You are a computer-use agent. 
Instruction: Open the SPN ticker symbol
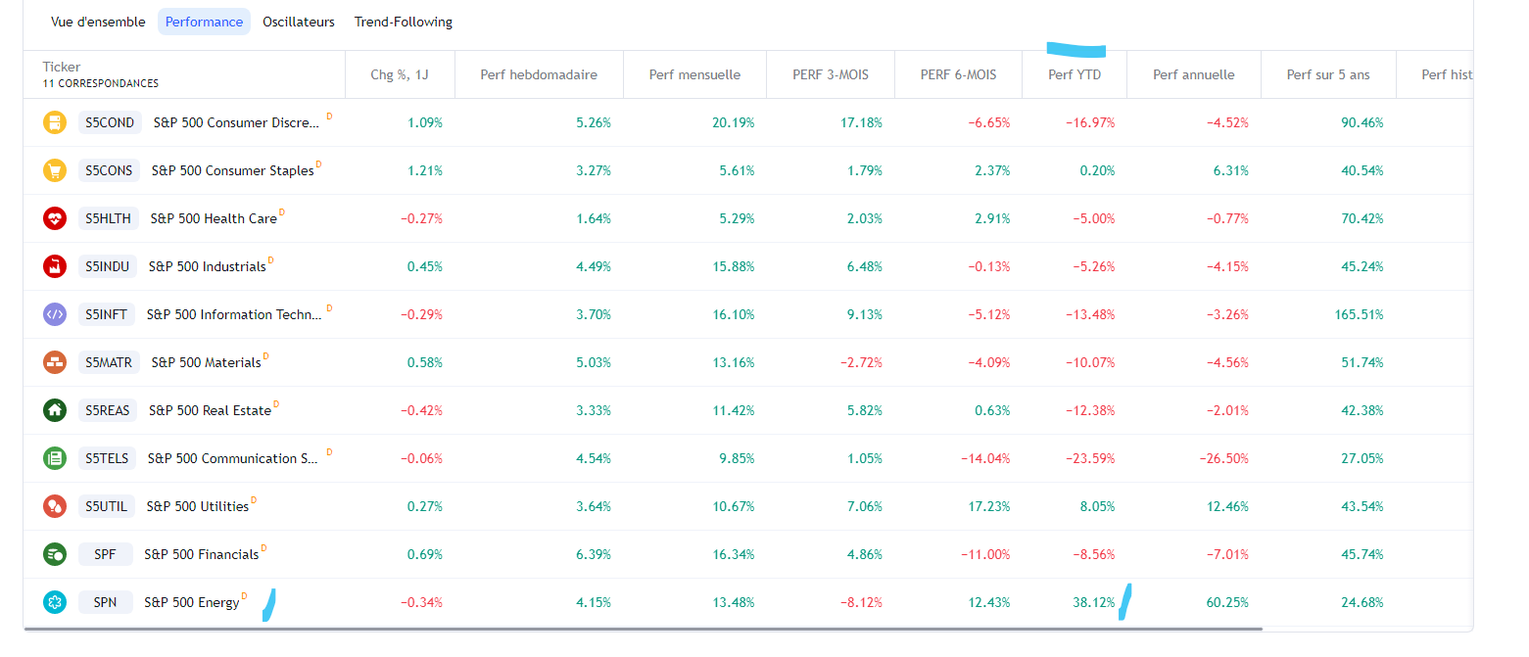pos(106,602)
